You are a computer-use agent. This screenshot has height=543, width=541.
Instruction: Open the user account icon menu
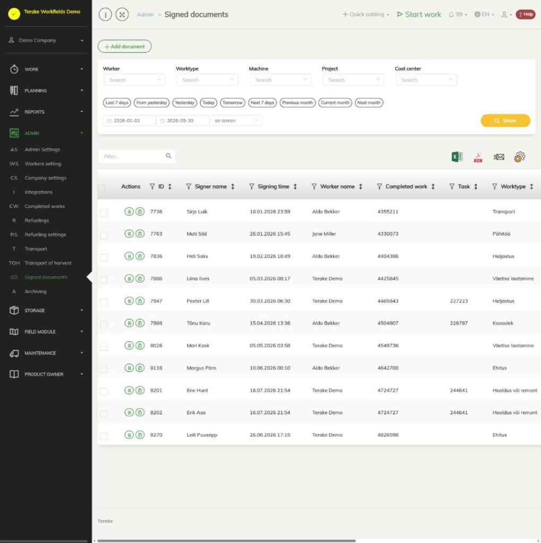click(x=506, y=14)
